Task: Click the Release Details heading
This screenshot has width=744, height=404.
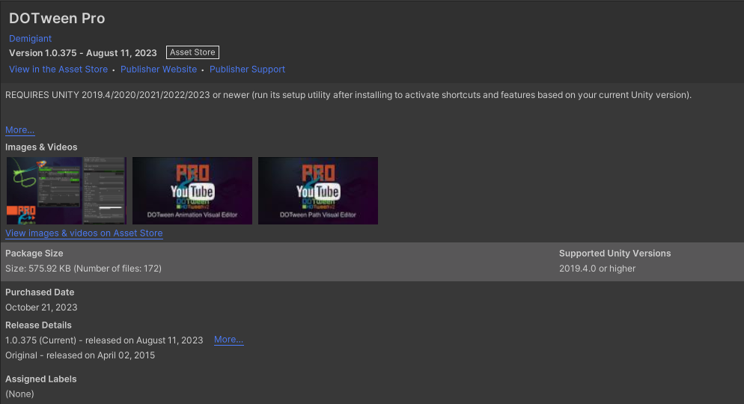Action: tap(38, 325)
